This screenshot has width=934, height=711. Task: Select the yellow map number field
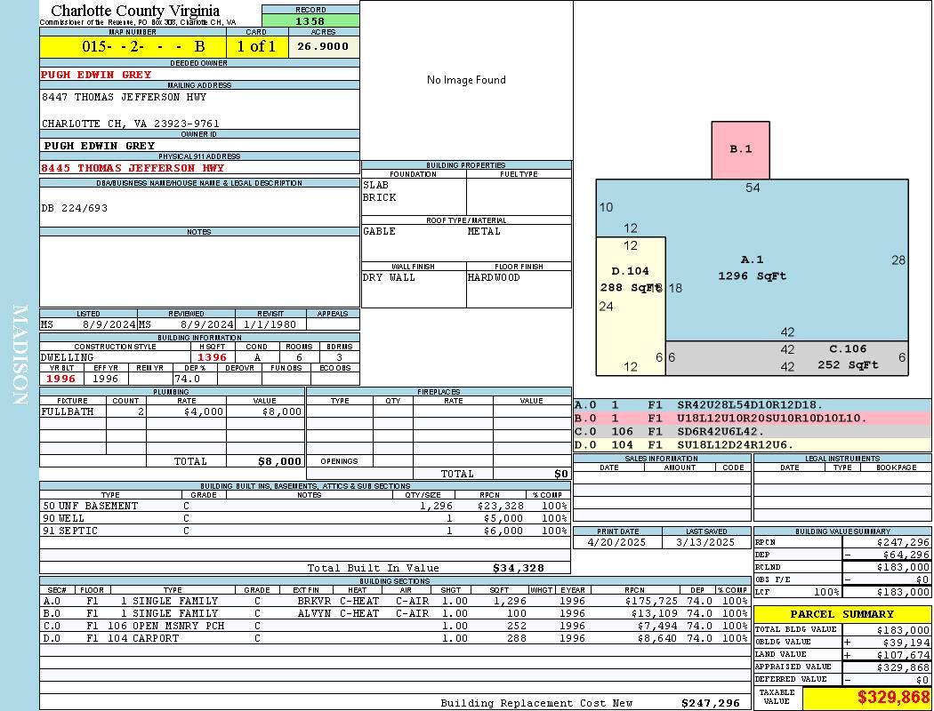pos(133,46)
